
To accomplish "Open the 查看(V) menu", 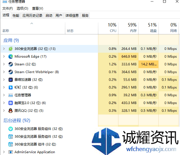I will pos(37,8).
